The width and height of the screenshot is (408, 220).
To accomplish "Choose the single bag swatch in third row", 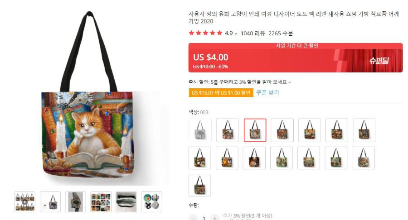I will pyautogui.click(x=199, y=185).
